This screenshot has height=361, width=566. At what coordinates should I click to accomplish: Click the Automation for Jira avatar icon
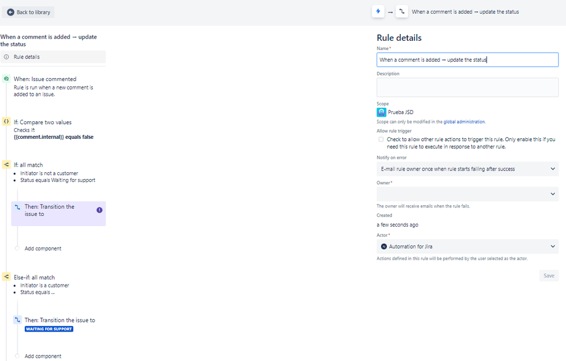coord(386,246)
